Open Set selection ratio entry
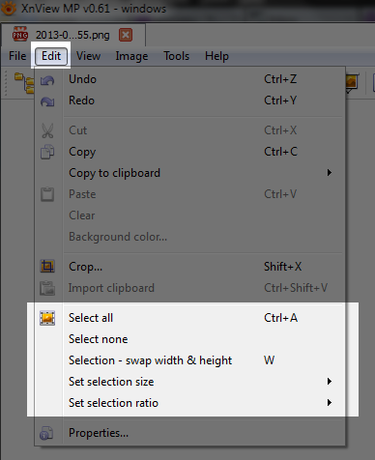 tap(190, 403)
